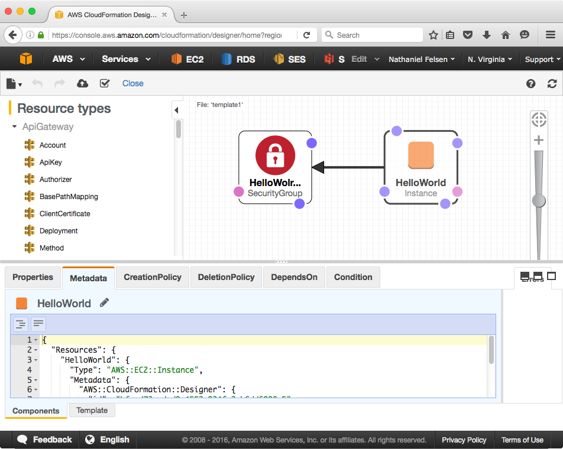Image resolution: width=563 pixels, height=449 pixels.
Task: Switch to the DeletionPolicy tab
Action: point(226,277)
